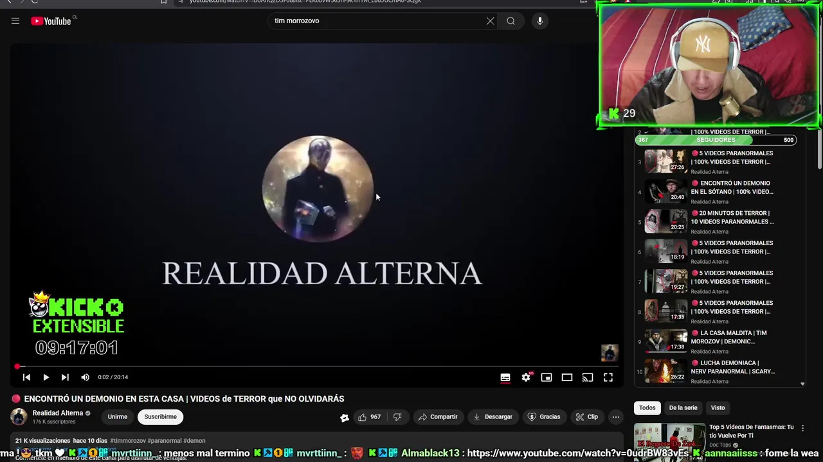Viewport: 823px width, 462px height.
Task: Cast video to TV icon
Action: (x=588, y=377)
